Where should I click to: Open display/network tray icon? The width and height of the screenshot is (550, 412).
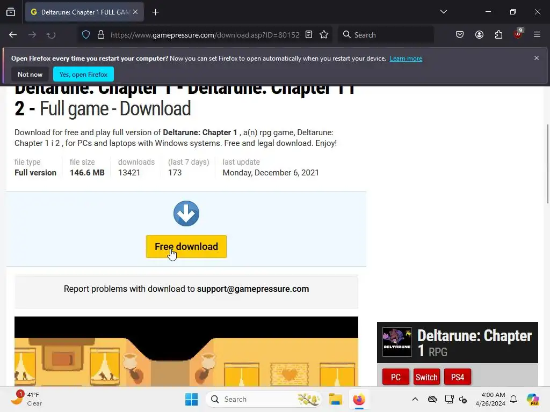coord(450,399)
